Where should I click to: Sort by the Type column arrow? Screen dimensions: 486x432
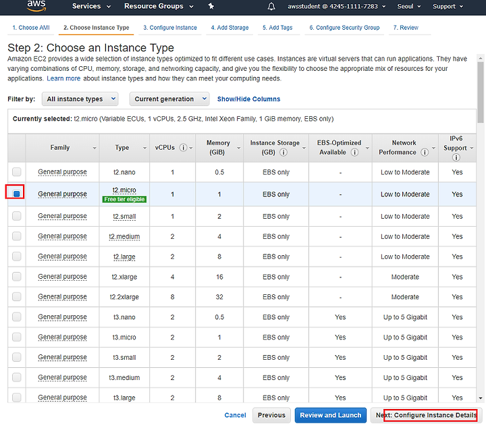coord(144,148)
